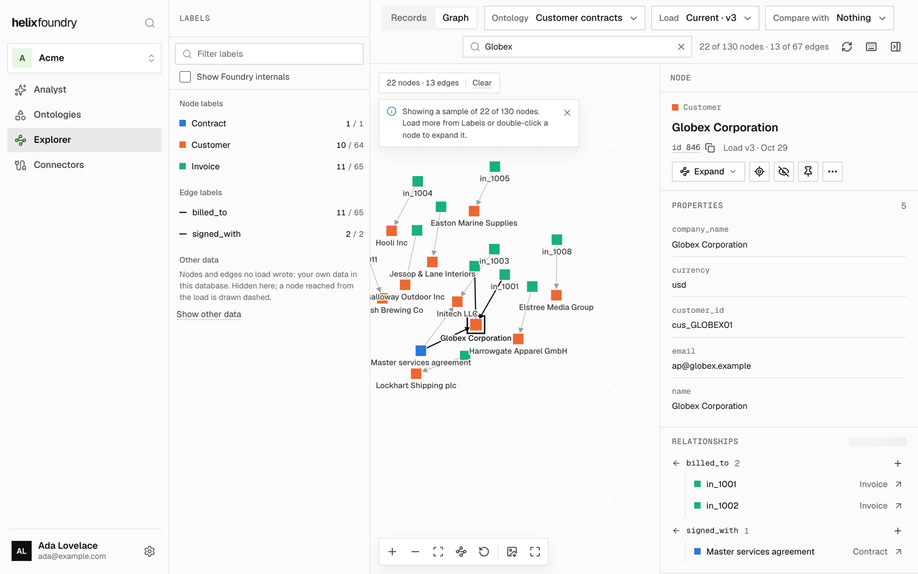Dismiss the sample nodes info banner
This screenshot has height=574, width=918.
click(x=567, y=113)
